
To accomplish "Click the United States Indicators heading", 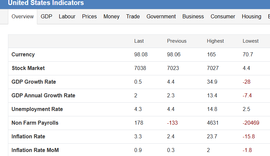I will [46, 3].
